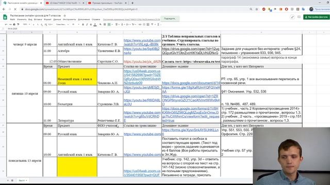The height and width of the screenshot is (185, 330).
Task: Click the Настройки Доступа share button
Action: [x=316, y=17]
